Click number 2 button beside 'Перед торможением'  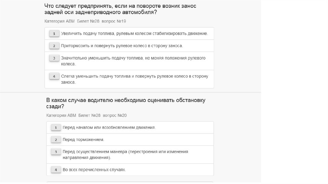pyautogui.click(x=56, y=140)
